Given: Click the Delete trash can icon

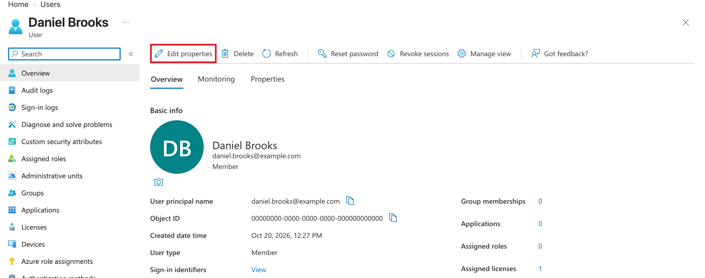Looking at the screenshot, I should (225, 53).
